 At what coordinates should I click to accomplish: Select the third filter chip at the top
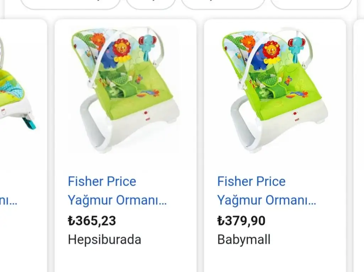click(223, 4)
